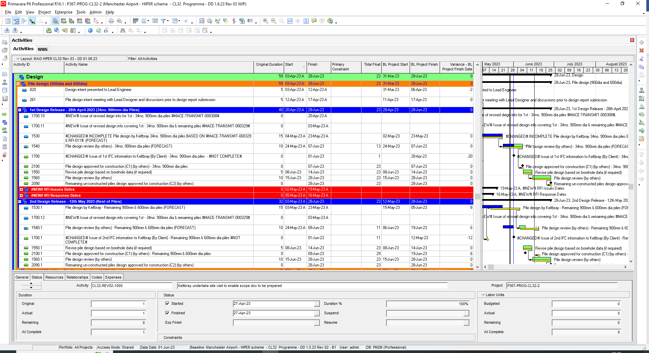Open the Filters dialog via funnel icon

tap(163, 21)
